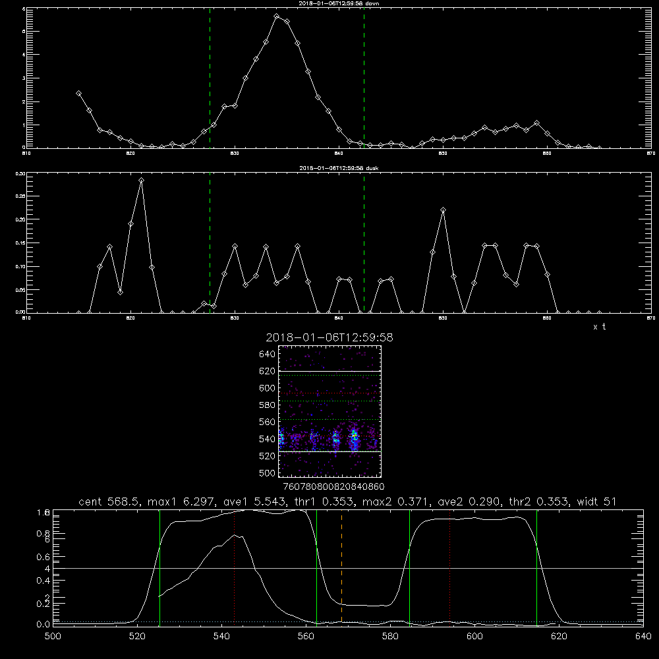Click the '580' x-axis label of bottom plot
Viewport: 659px width, 659px height.
pos(390,637)
